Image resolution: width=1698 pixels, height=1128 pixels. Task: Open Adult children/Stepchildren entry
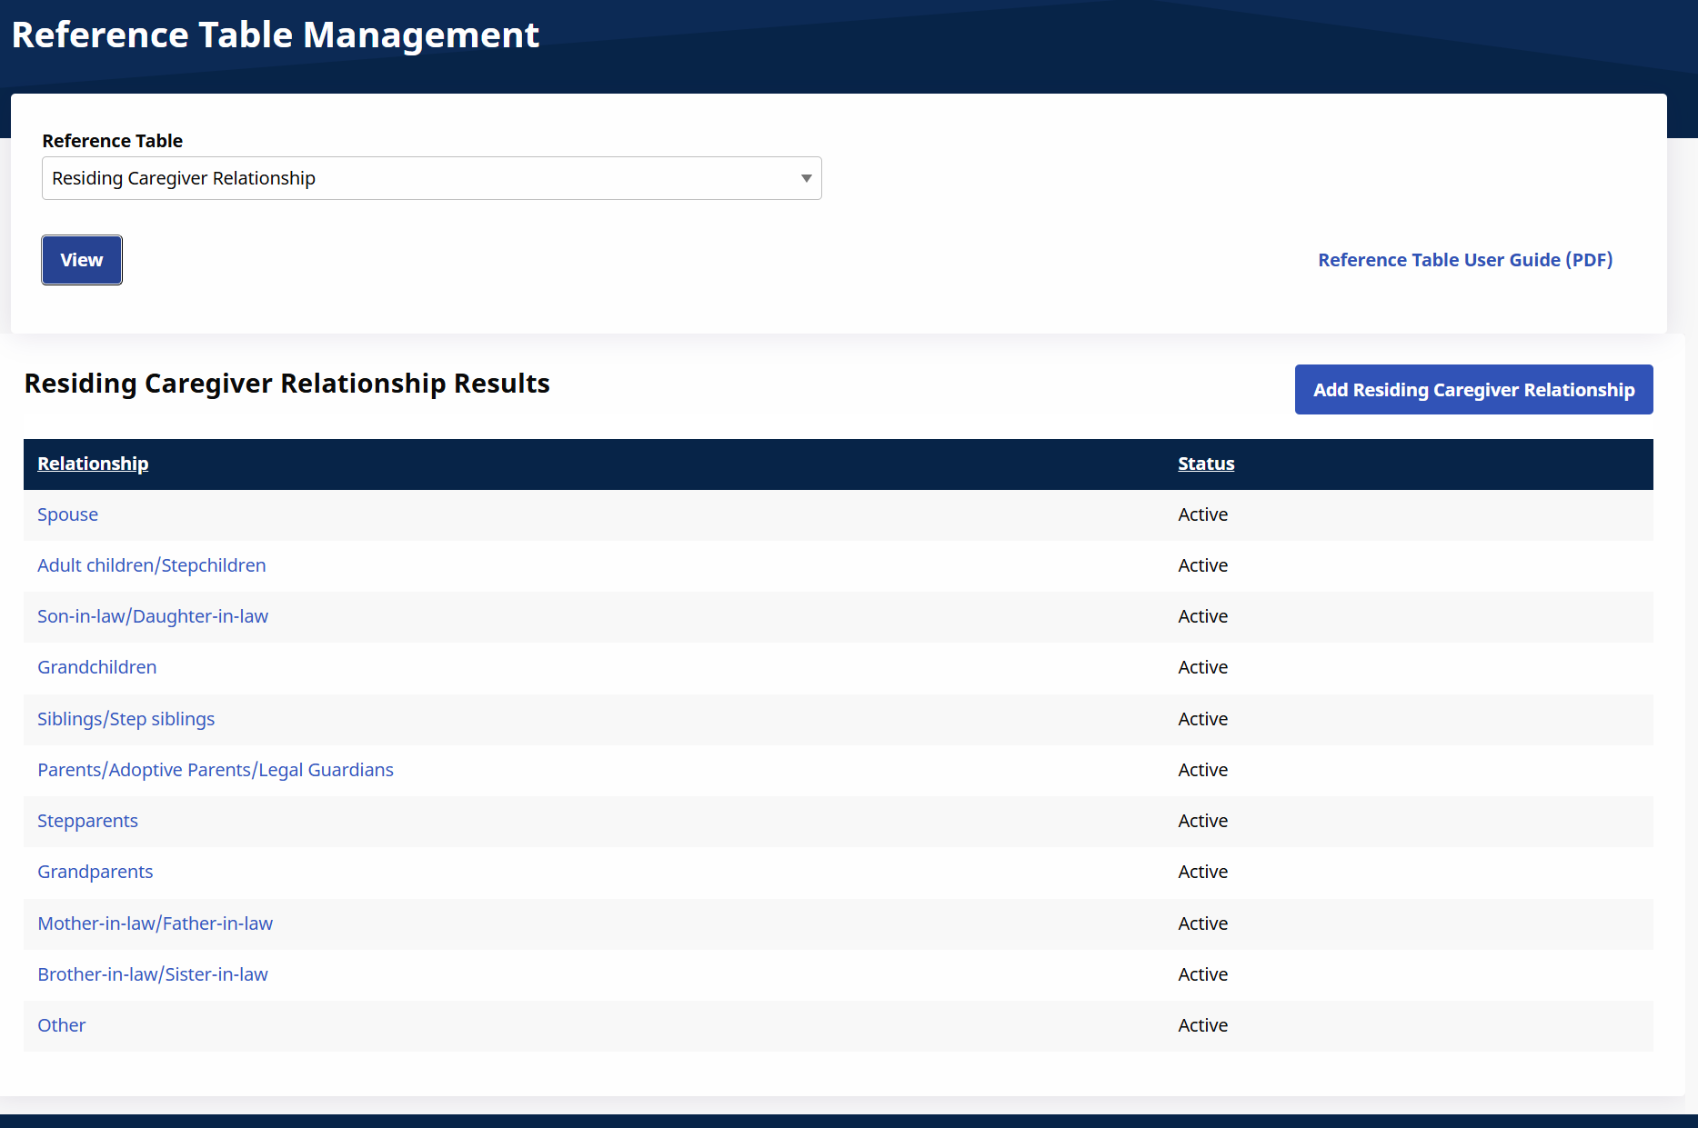coord(151,565)
